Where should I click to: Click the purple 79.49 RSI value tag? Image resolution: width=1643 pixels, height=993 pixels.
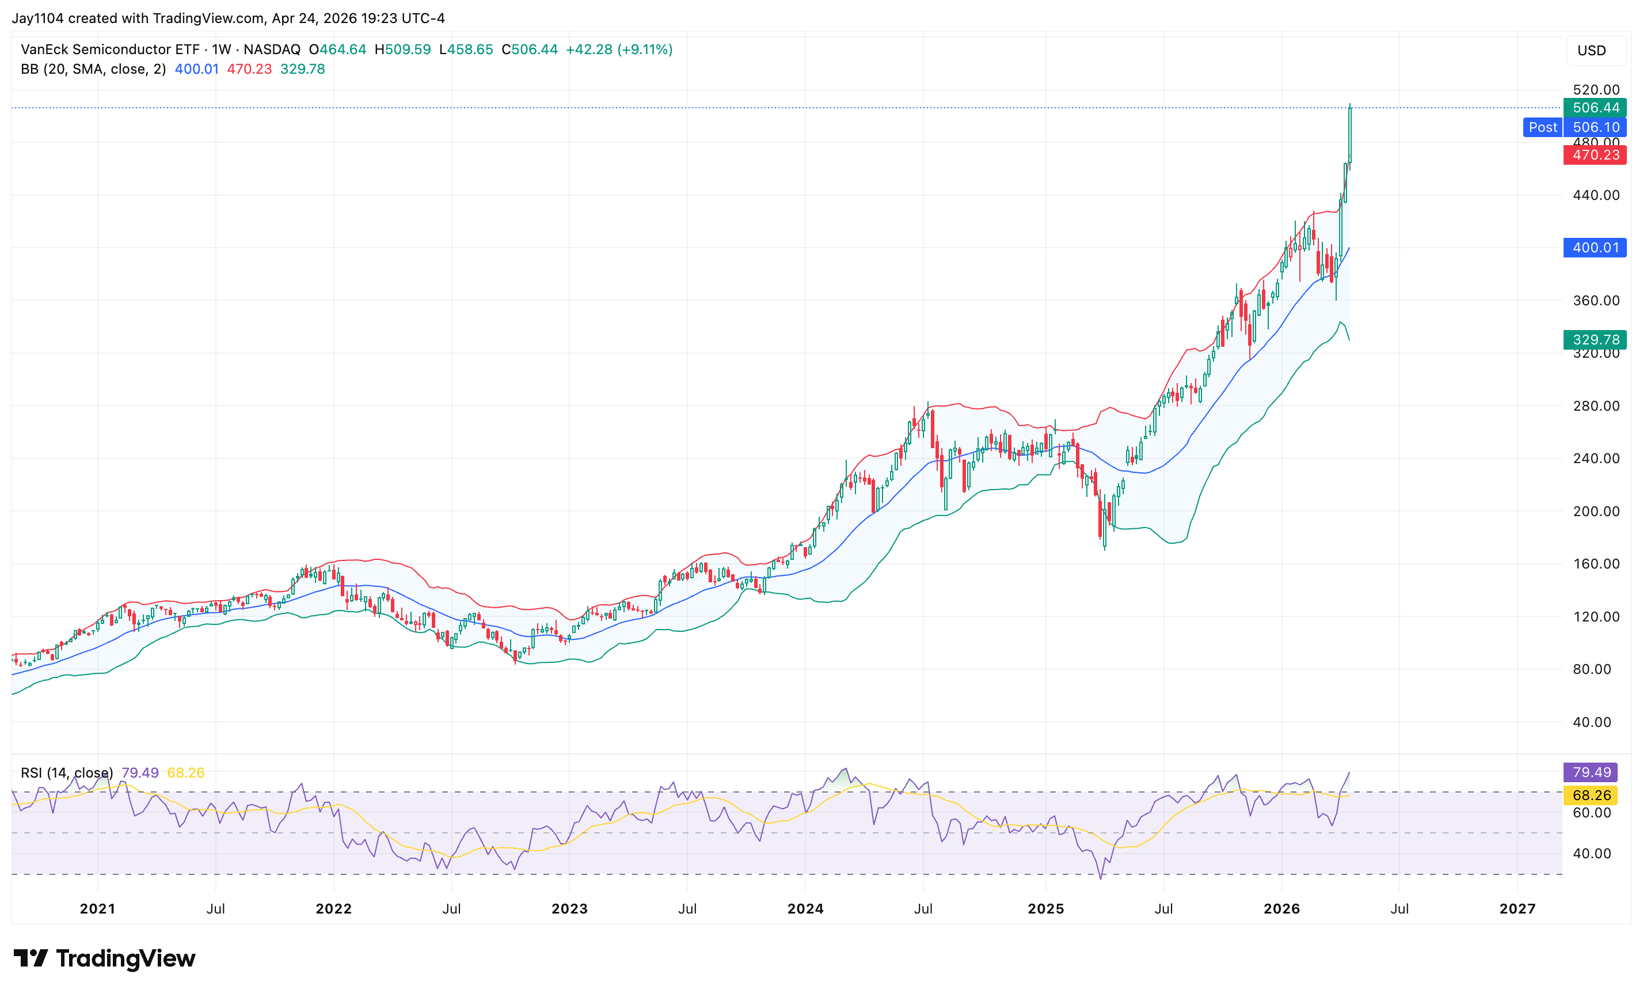pyautogui.click(x=1591, y=772)
